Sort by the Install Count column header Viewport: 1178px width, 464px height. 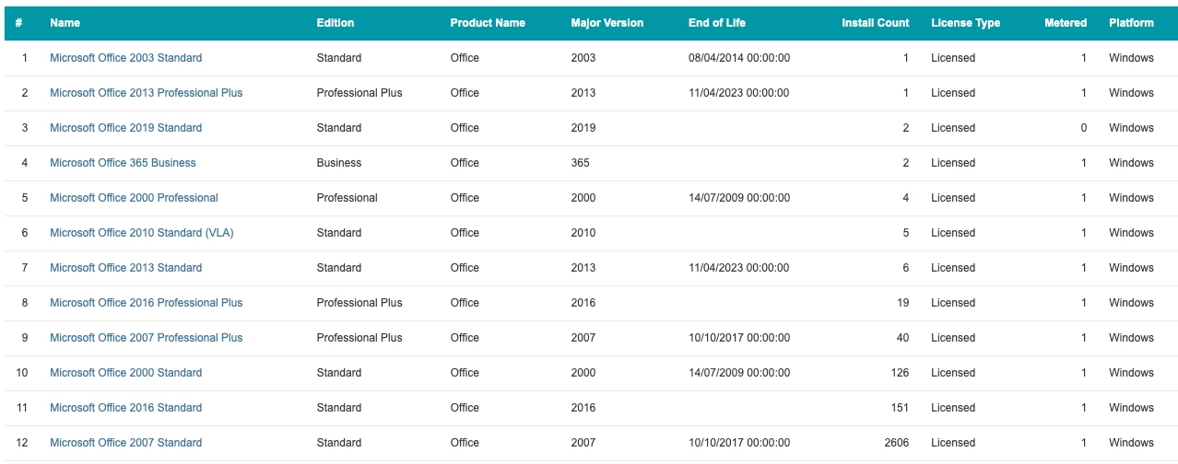pyautogui.click(x=876, y=23)
